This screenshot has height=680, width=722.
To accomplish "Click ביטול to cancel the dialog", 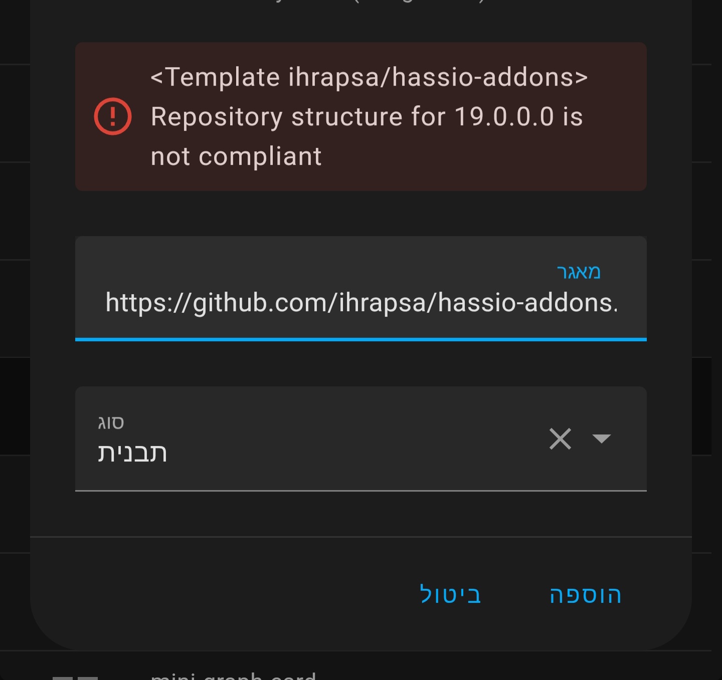I will click(x=450, y=595).
